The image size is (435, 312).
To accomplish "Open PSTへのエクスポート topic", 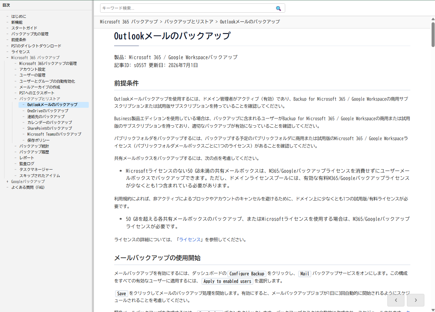I will (x=37, y=93).
